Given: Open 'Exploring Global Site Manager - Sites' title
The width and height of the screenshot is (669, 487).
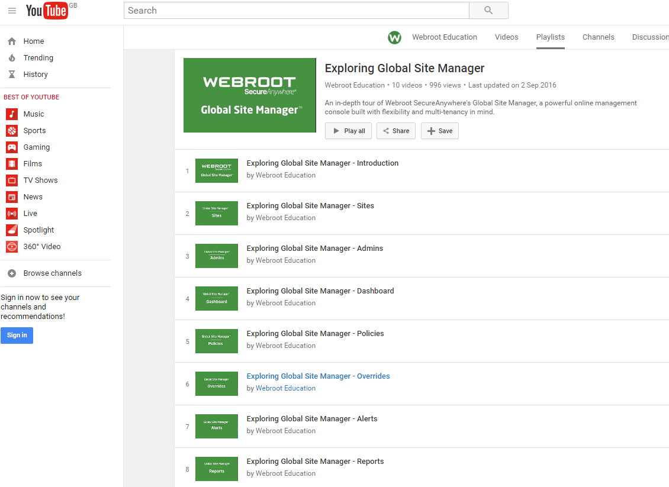Looking at the screenshot, I should click(310, 206).
